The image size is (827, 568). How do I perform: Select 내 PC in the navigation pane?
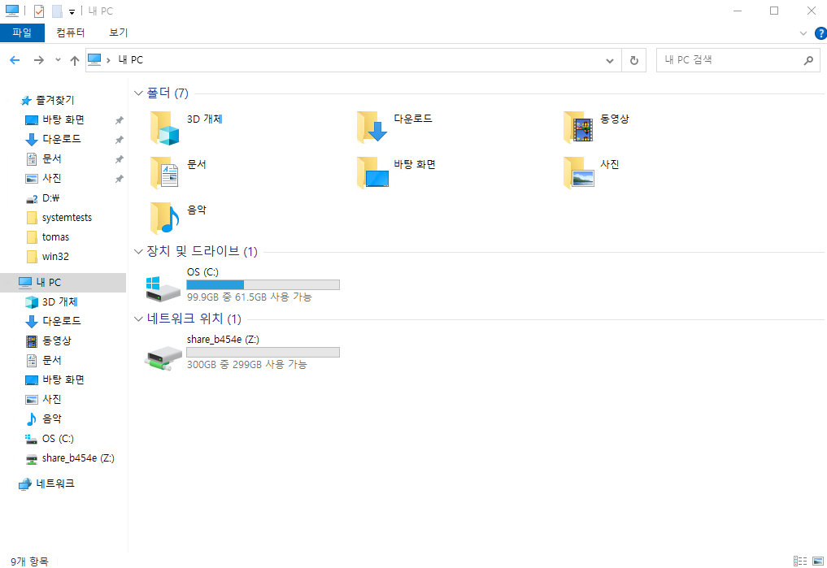coord(63,283)
